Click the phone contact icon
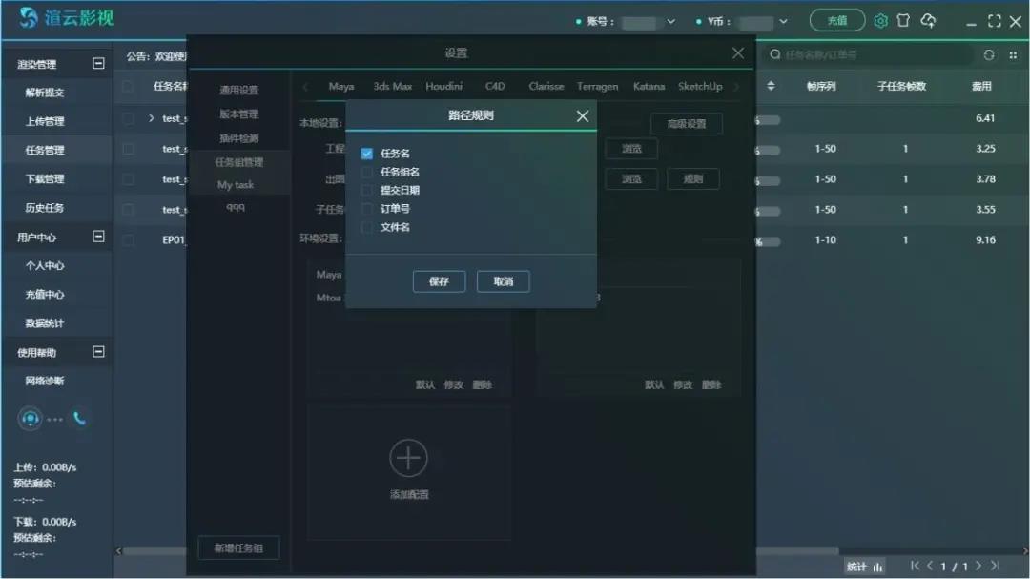The height and width of the screenshot is (579, 1030). [80, 418]
